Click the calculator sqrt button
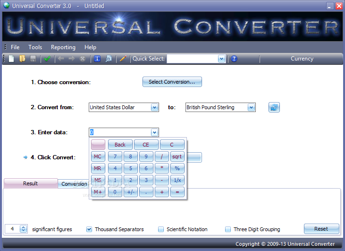Screen dimensions: 345x251 pos(177,156)
